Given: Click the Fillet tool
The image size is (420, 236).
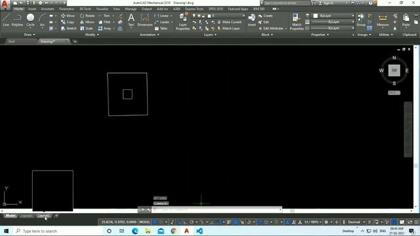Looking at the screenshot, I should point(105,22).
